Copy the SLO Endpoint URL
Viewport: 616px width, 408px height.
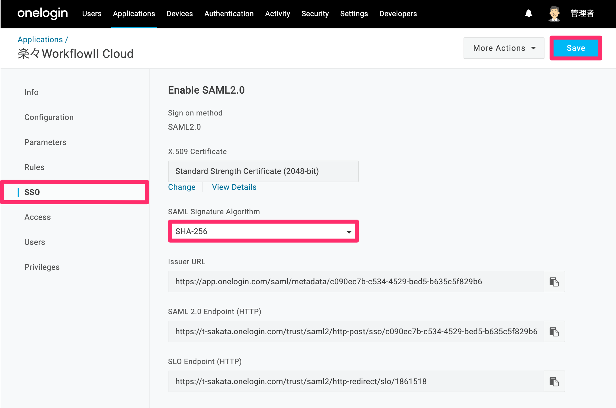(554, 381)
